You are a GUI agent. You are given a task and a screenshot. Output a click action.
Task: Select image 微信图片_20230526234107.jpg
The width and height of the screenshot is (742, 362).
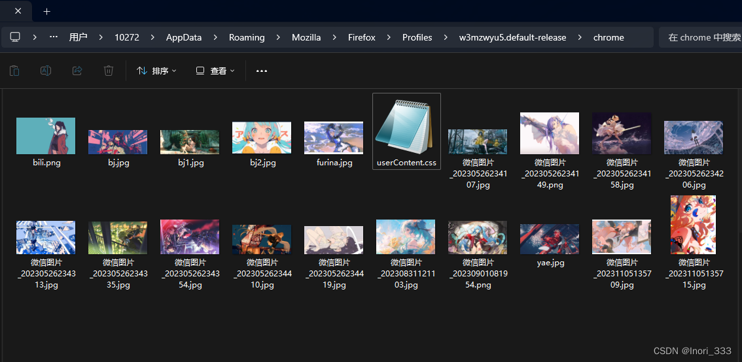478,142
